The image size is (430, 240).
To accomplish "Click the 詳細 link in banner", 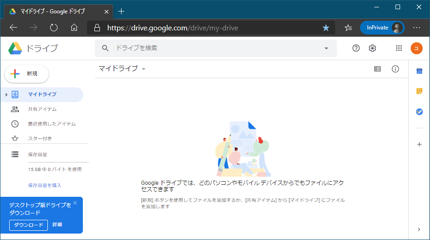I will 57,225.
